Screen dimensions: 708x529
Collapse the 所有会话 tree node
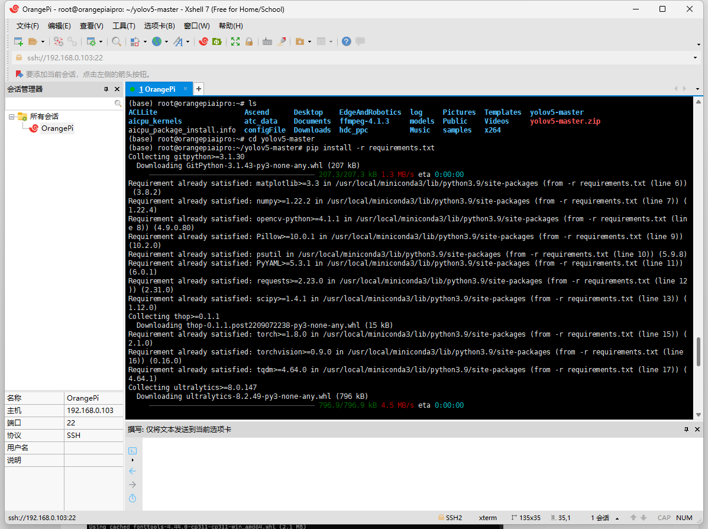[11, 117]
